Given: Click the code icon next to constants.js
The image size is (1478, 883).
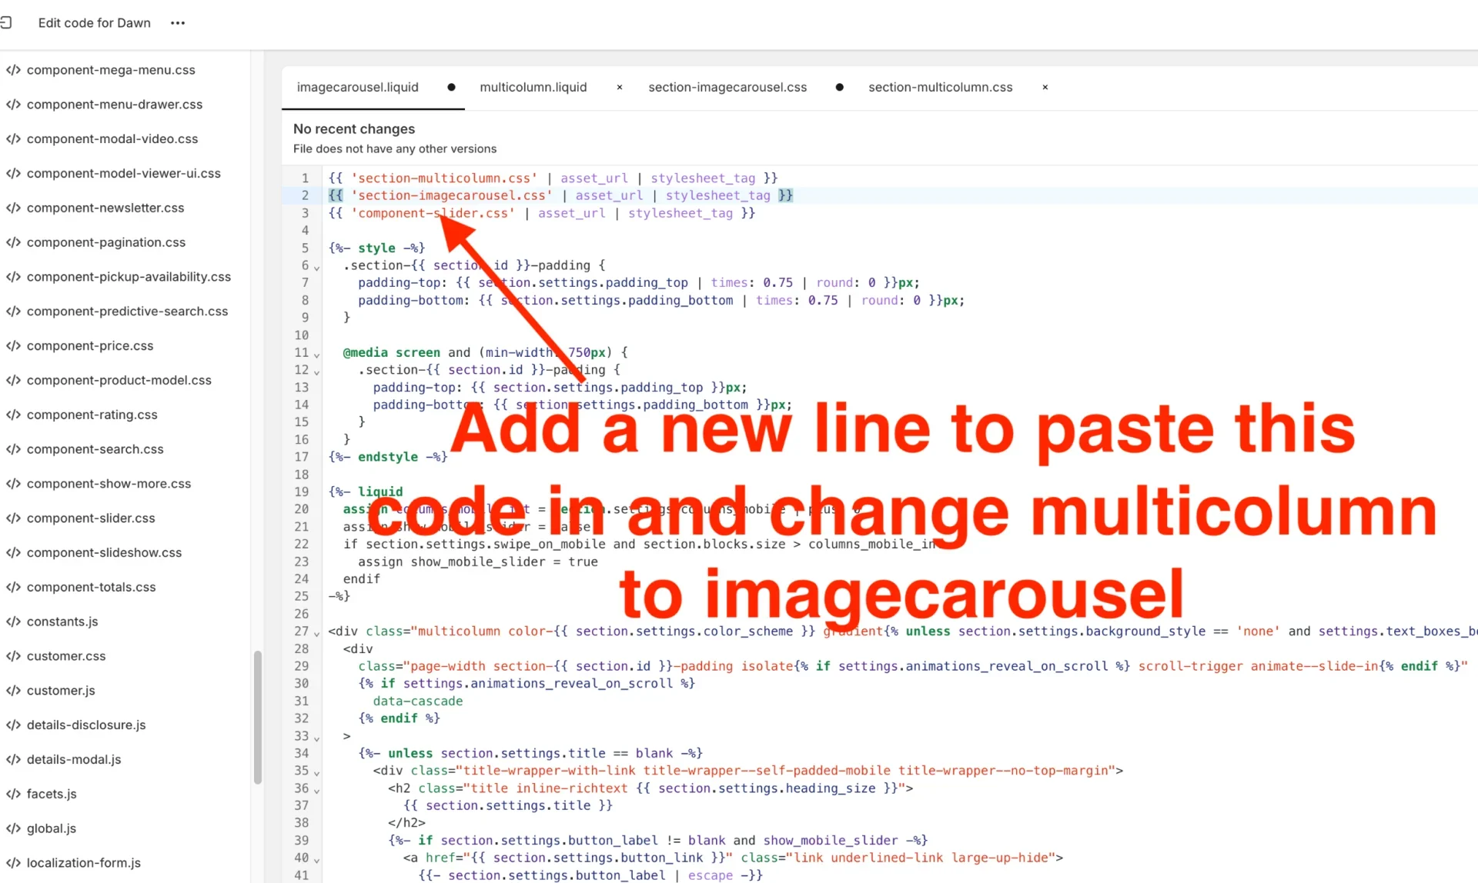Looking at the screenshot, I should pos(12,621).
